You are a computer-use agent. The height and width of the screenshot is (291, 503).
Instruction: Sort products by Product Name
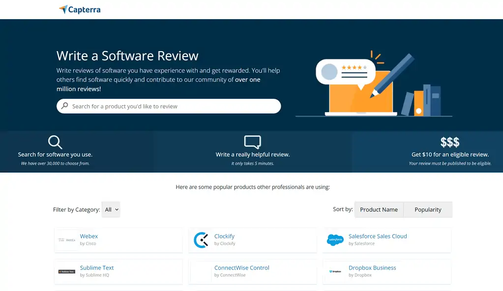[x=379, y=209]
